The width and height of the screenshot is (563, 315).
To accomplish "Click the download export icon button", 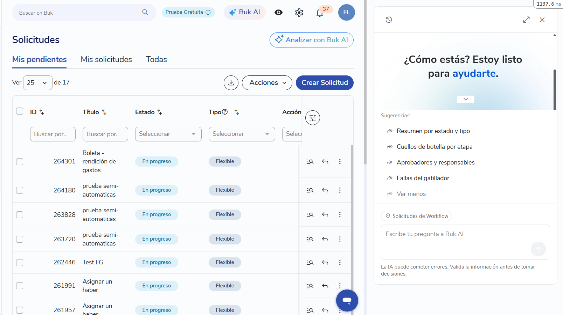I will tap(231, 83).
